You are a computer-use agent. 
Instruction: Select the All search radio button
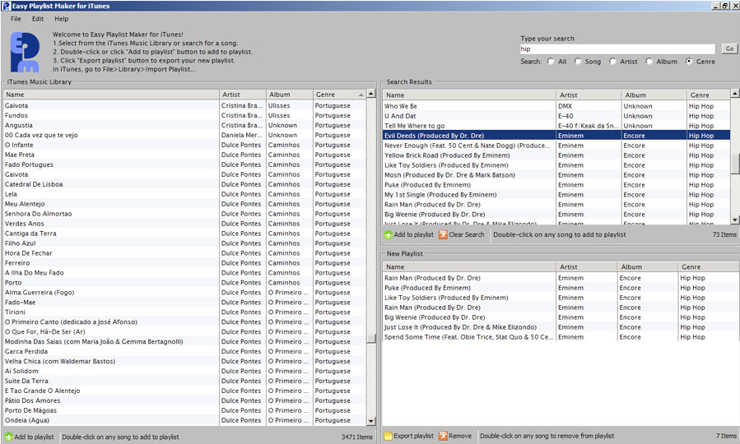coord(551,62)
